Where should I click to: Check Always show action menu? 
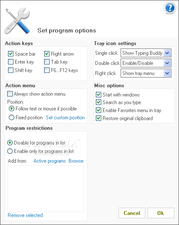(x=10, y=94)
